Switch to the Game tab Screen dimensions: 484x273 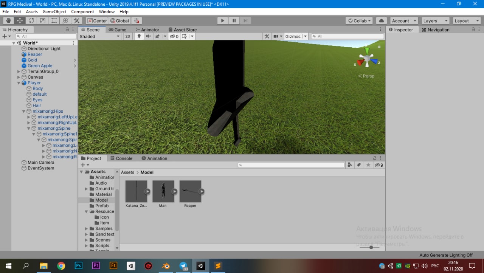click(117, 29)
